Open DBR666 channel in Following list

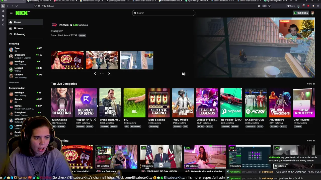pyautogui.click(x=26, y=76)
